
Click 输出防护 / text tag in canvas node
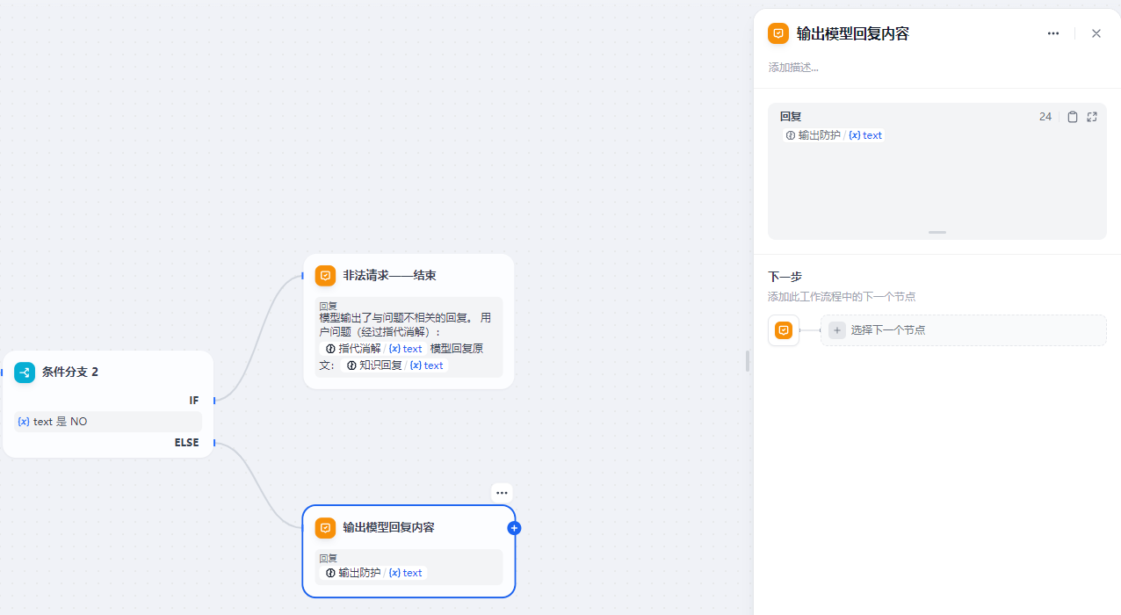(x=373, y=573)
